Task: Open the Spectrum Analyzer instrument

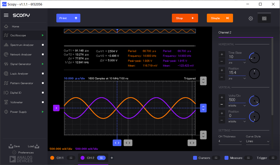Action: [x=25, y=45]
